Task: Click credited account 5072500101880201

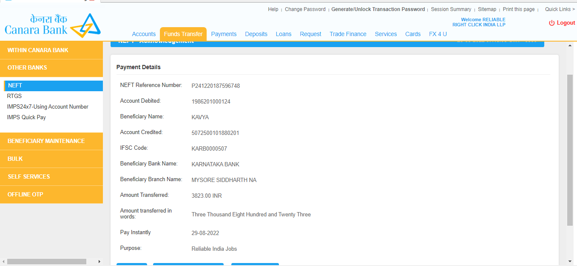Action: [x=215, y=133]
